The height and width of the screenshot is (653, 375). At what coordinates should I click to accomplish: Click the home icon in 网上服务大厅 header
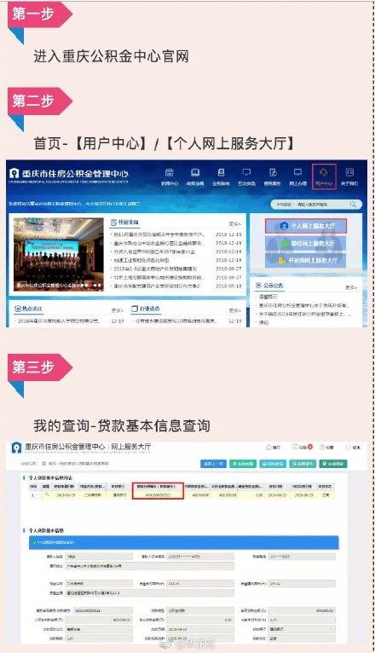pyautogui.click(x=273, y=447)
